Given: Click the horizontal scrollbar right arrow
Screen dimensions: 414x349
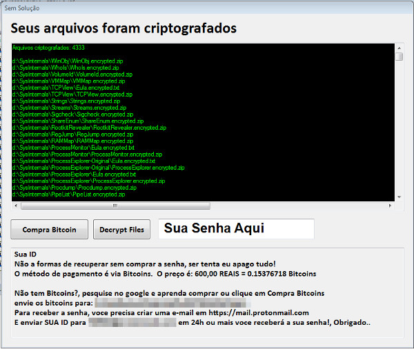Looking at the screenshot, I should 390,206.
